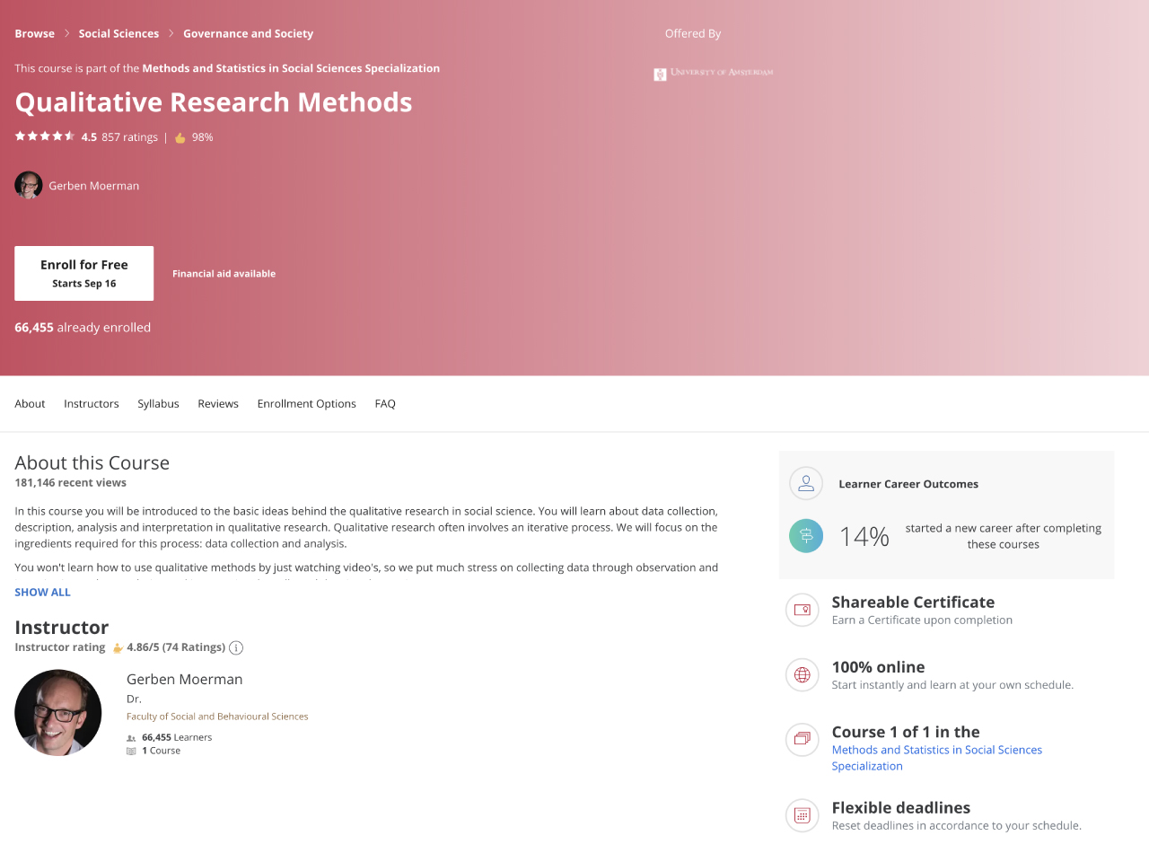
Task: Click the Qualitative Research Methods title
Action: tap(214, 102)
